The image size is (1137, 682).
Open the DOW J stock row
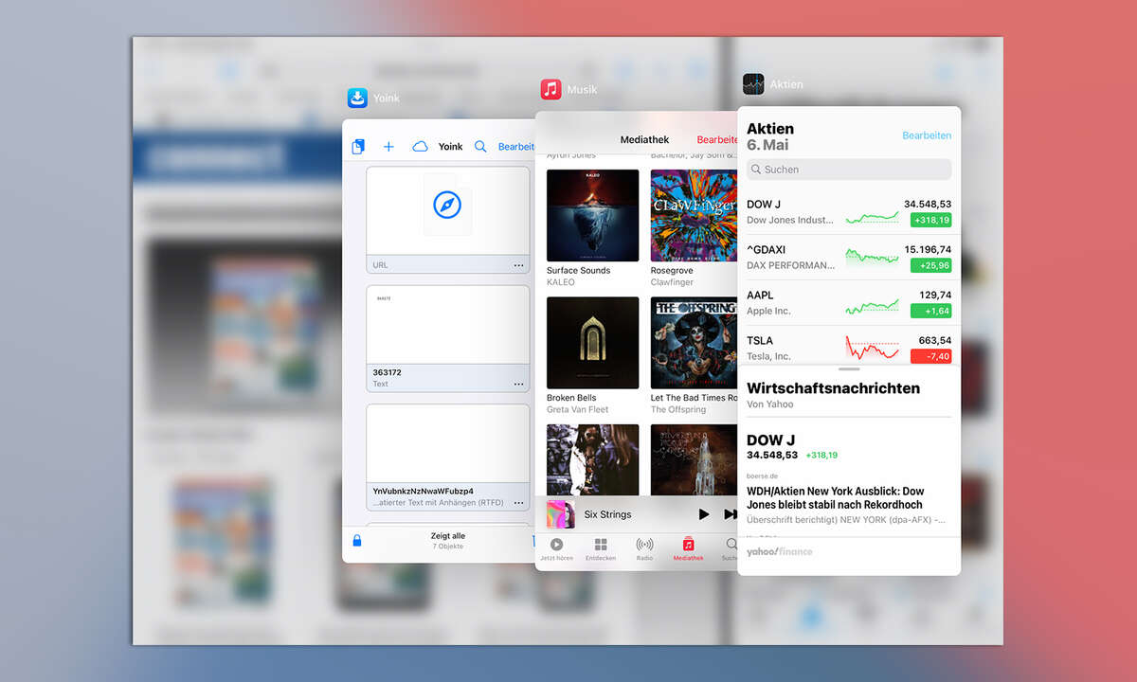[x=849, y=212]
